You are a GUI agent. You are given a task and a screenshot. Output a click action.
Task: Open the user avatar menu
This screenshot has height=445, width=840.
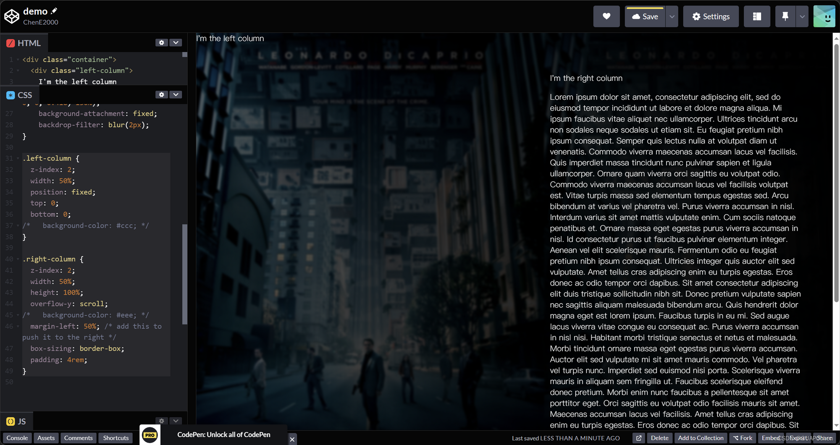coord(824,16)
